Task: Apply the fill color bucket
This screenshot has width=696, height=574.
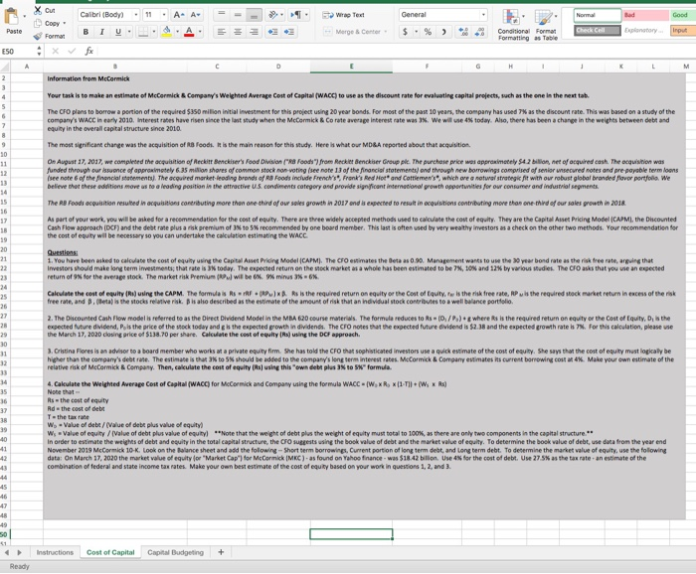Action: pos(167,32)
